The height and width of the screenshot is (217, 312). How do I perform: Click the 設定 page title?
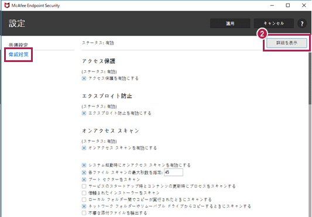pyautogui.click(x=17, y=23)
